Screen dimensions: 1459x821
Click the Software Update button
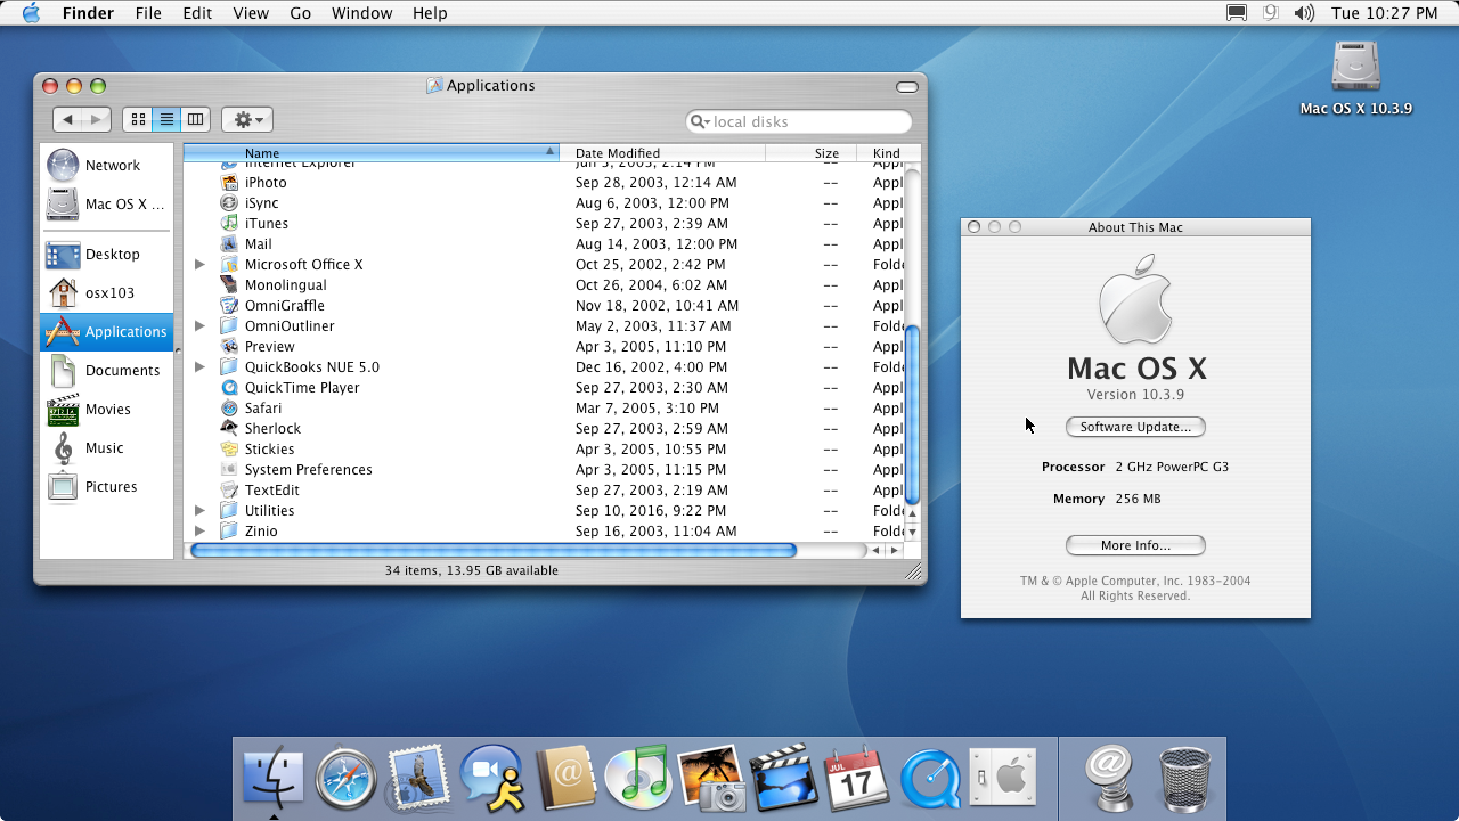point(1134,427)
